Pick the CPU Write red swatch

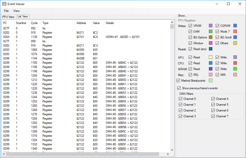point(235,63)
